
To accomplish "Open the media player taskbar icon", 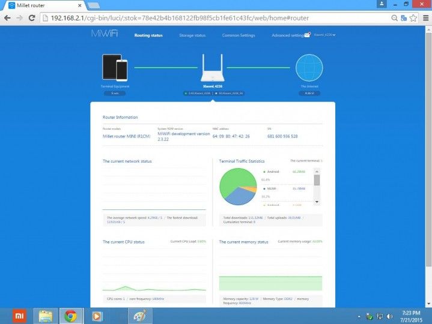I will (97, 316).
